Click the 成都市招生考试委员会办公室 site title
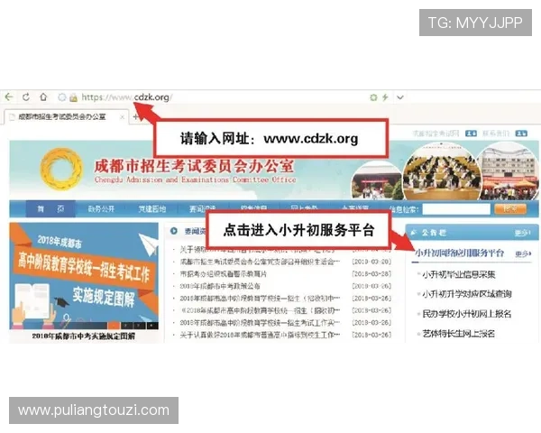Screen dimensions: 541x433 pos(194,166)
